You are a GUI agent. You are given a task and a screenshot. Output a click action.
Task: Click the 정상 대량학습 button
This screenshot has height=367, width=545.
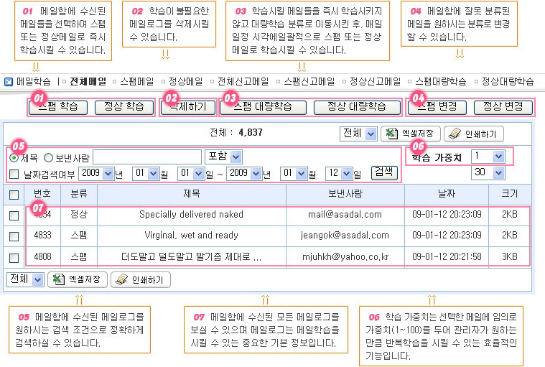tap(357, 107)
